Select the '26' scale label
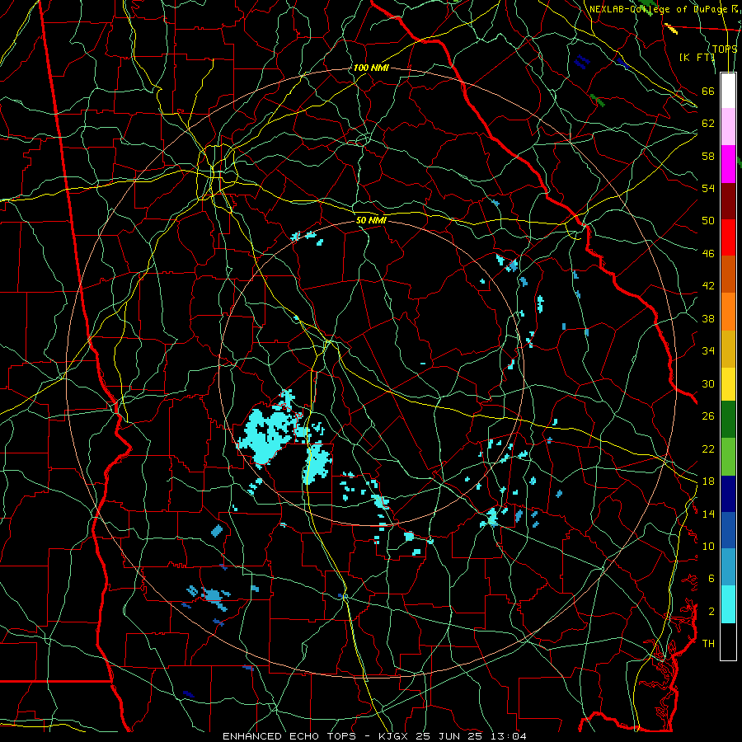 708,416
